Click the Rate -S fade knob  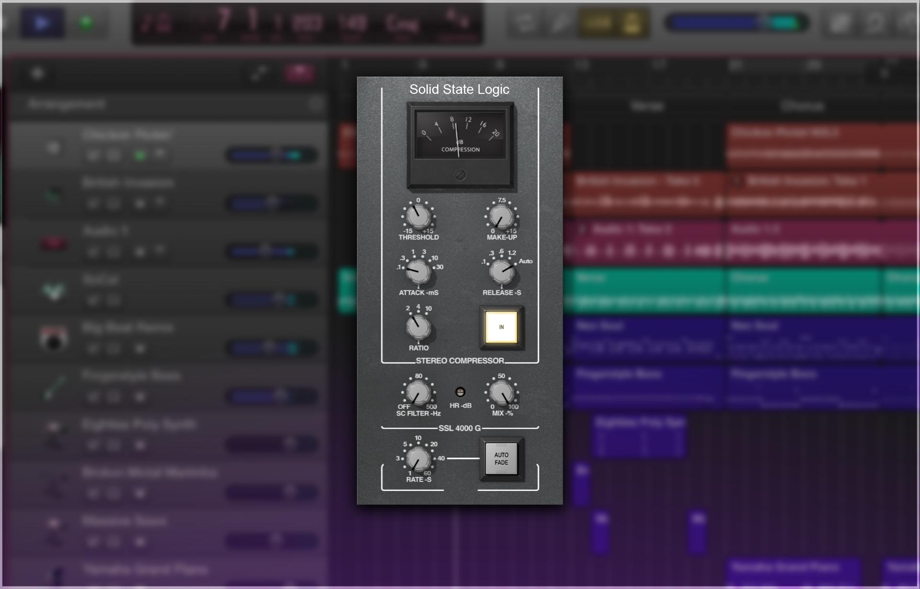coord(418,458)
